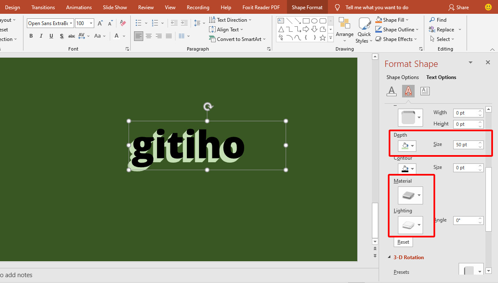Apply a Quick Style to the shape
This screenshot has width=498, height=283.
tap(364, 30)
